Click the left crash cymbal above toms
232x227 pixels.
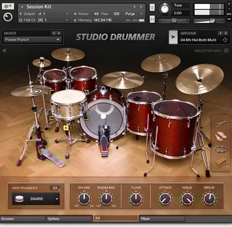[68, 54]
